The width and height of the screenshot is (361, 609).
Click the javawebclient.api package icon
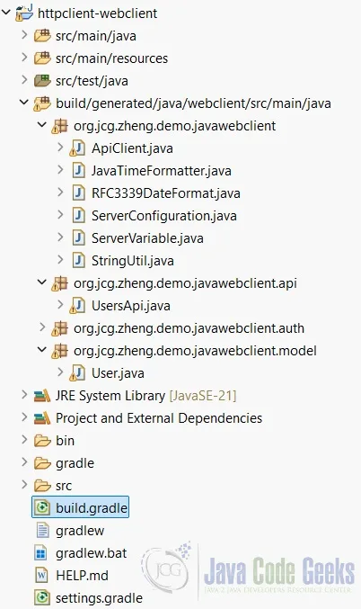tap(60, 283)
